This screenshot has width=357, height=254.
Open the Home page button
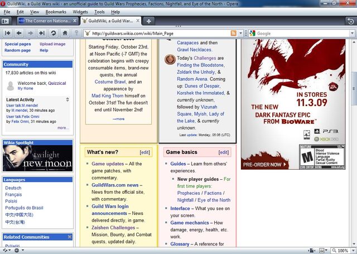[x=65, y=33]
